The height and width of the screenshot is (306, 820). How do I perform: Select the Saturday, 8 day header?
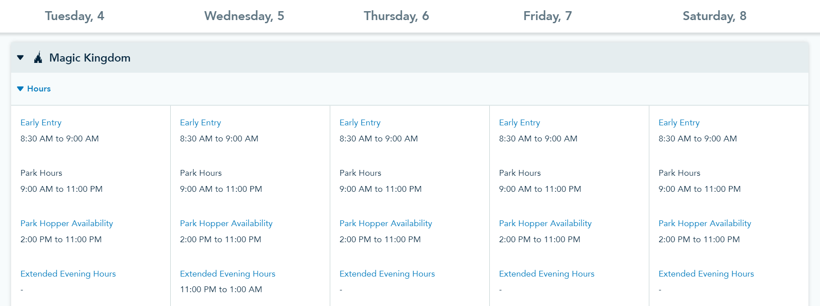point(714,16)
